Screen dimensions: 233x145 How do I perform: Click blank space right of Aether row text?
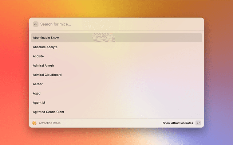click(x=127, y=84)
